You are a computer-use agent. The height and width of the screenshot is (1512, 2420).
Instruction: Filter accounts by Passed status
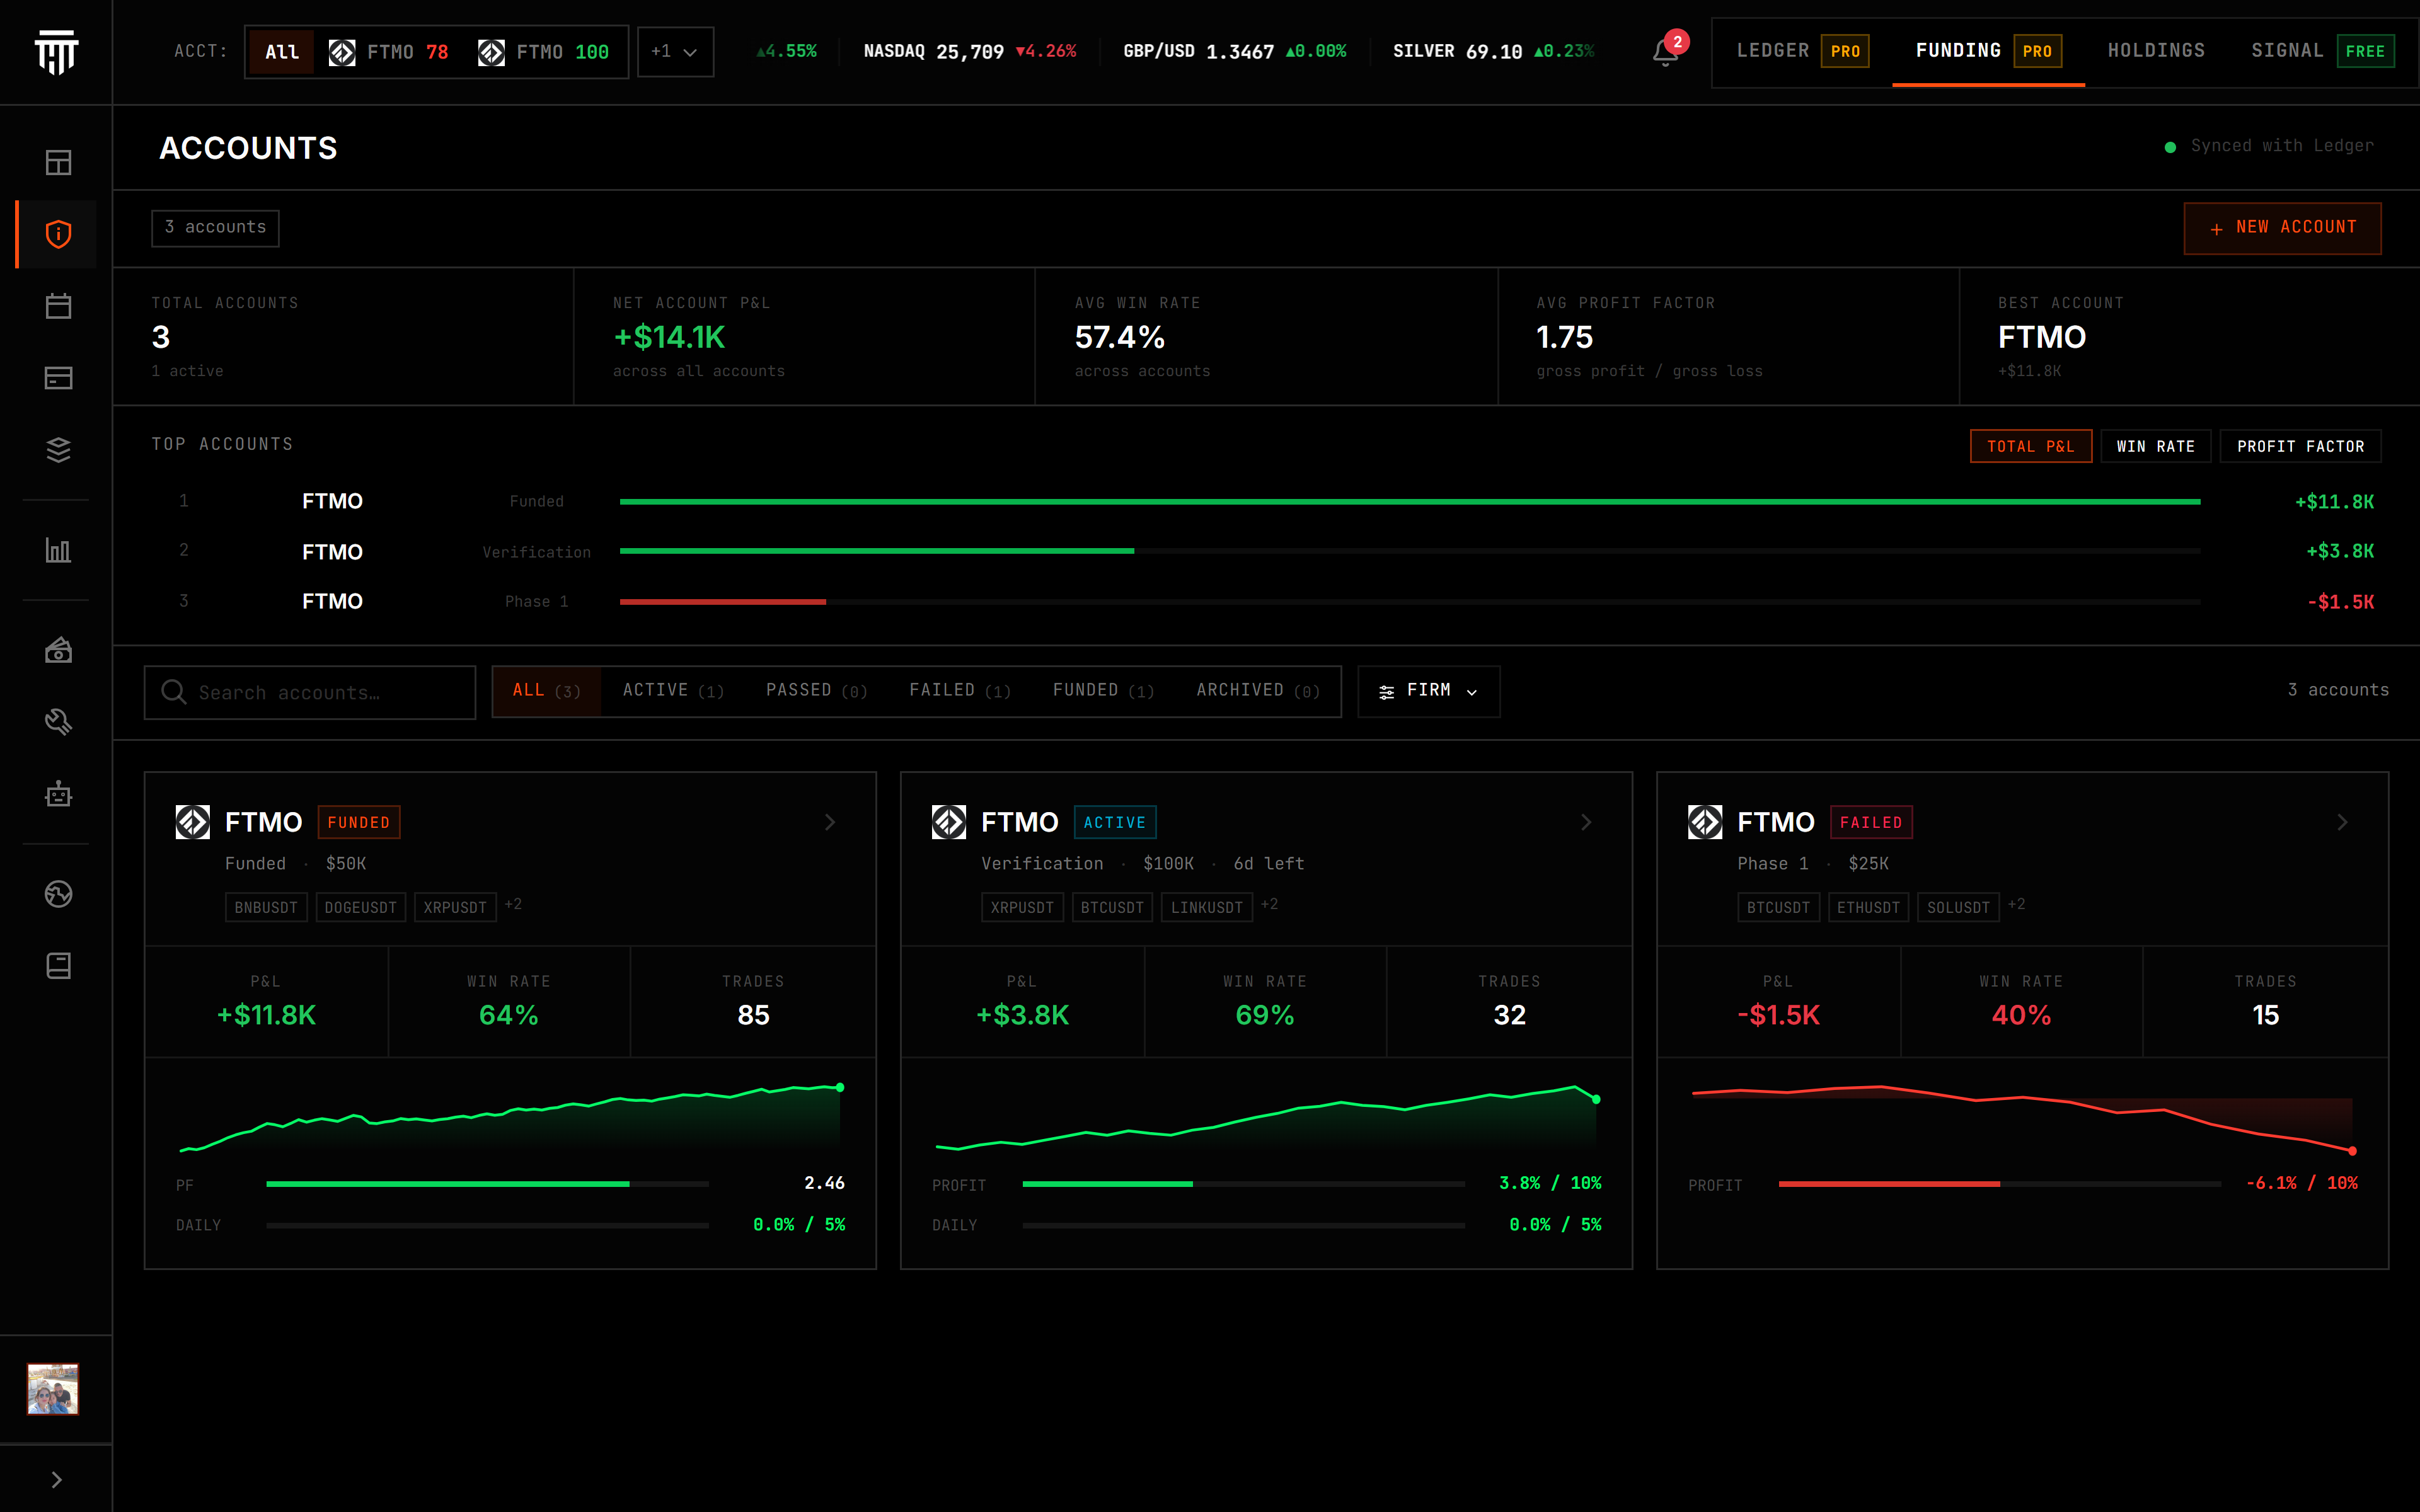coord(816,691)
